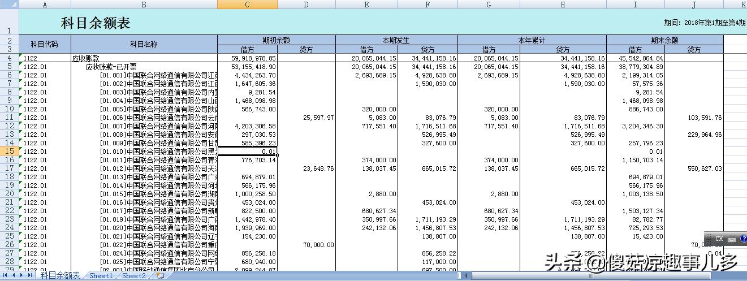
Task: Switch to the 科目余额表 sheet tab
Action: click(x=60, y=276)
